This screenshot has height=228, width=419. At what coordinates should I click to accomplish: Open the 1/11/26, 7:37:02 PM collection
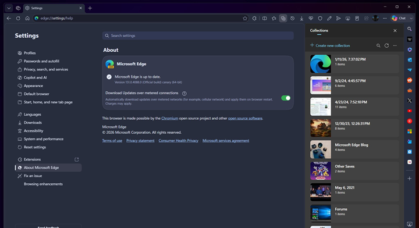tap(354, 64)
